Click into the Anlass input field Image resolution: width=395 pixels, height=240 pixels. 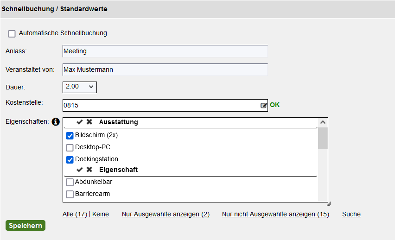point(165,51)
